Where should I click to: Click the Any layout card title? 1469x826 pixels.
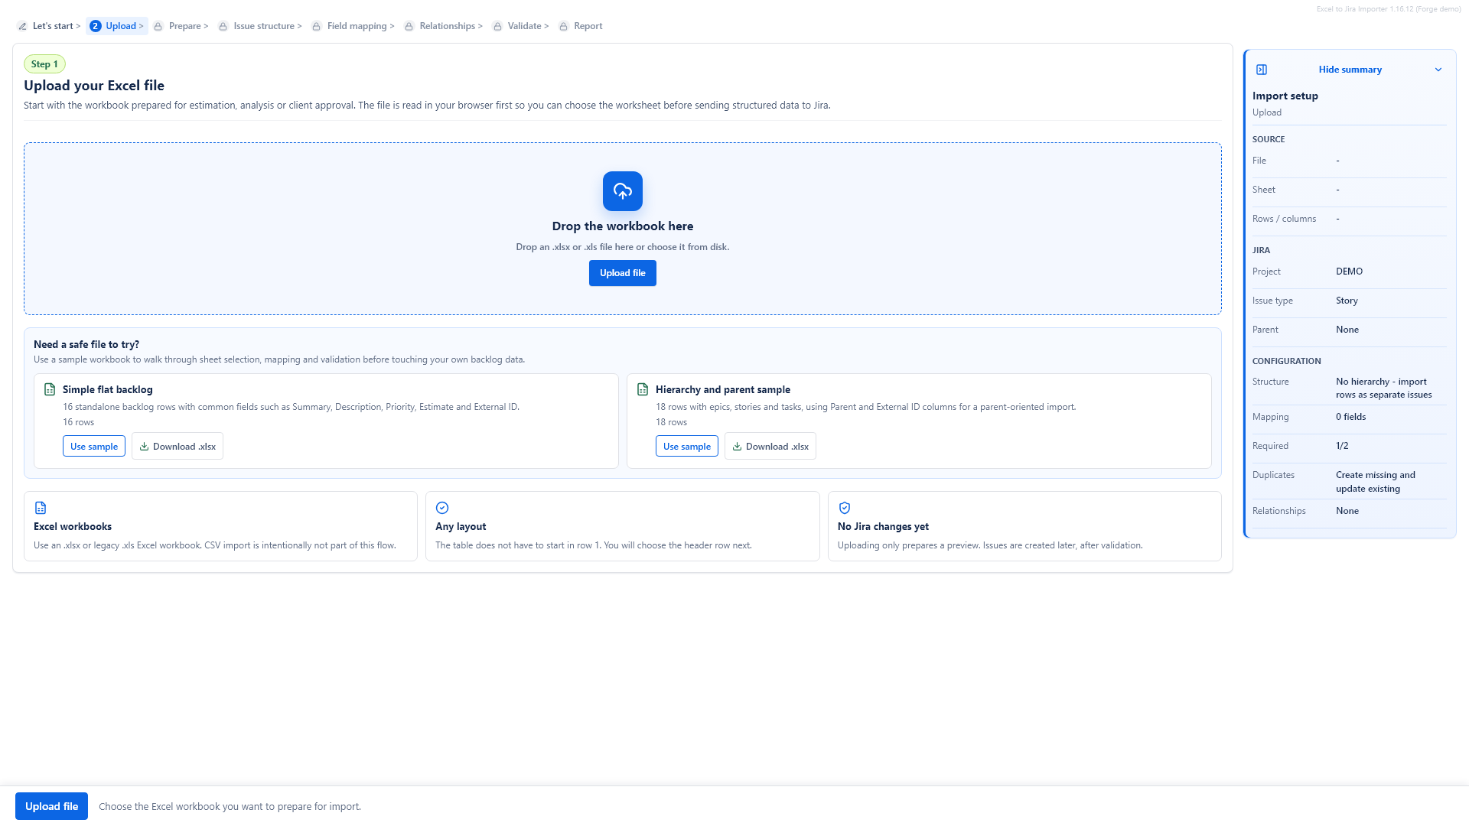click(461, 527)
